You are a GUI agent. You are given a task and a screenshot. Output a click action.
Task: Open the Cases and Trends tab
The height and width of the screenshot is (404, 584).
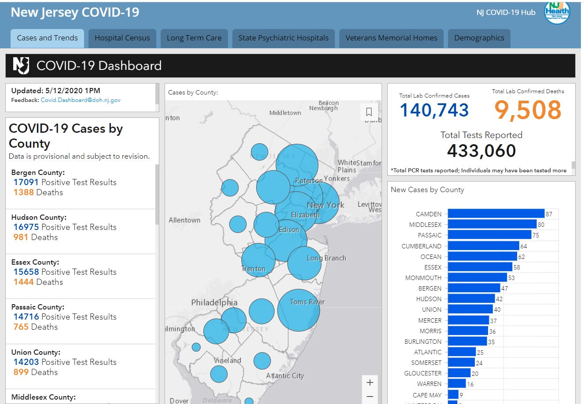click(48, 38)
